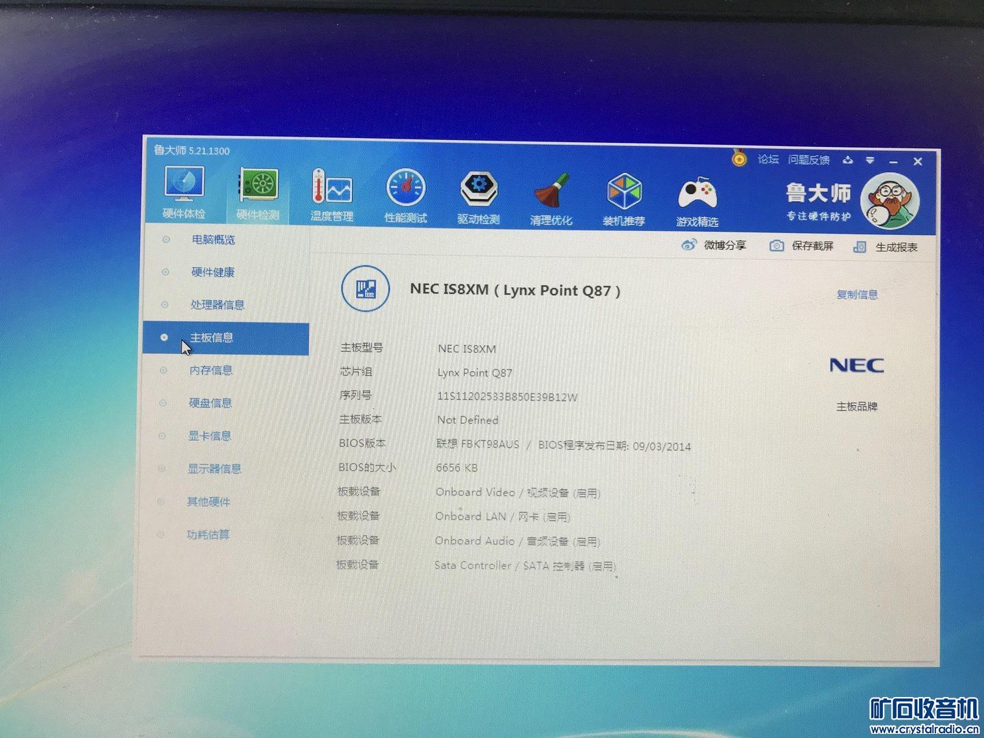This screenshot has height=738, width=984.
Task: Click the 鲁大师 mascot avatar
Action: (x=890, y=202)
